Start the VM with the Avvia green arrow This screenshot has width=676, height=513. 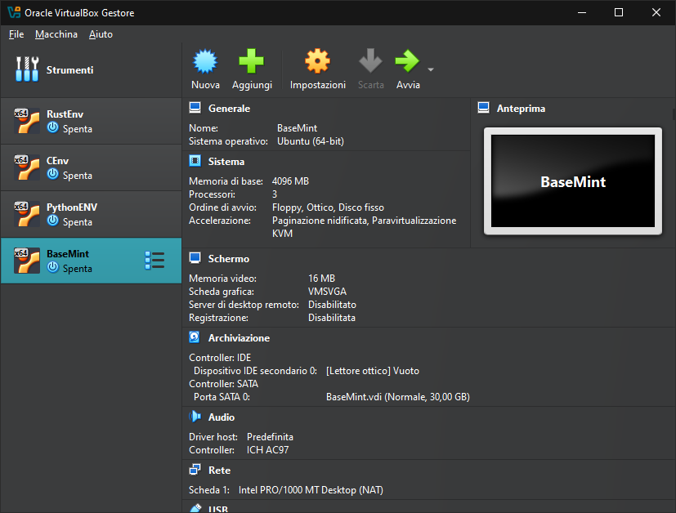tap(407, 61)
